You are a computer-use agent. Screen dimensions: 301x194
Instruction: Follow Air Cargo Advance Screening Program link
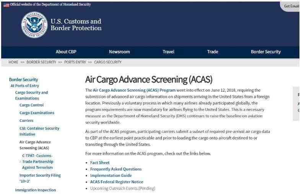[x=134, y=90]
